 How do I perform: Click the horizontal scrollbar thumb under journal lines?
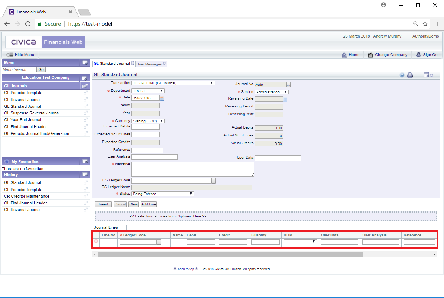pyautogui.click(x=230, y=254)
